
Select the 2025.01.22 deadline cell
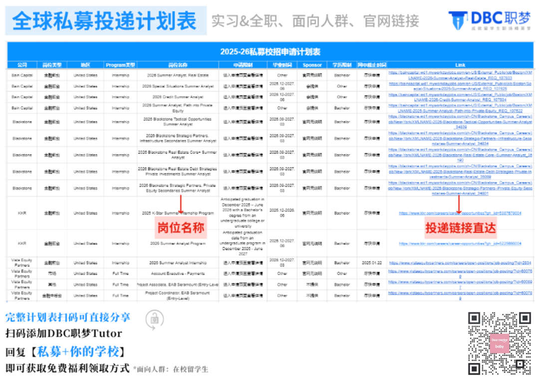(372, 263)
